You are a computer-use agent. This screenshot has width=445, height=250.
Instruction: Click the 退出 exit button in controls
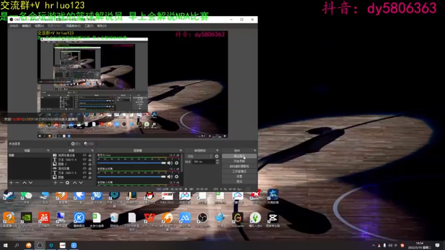239,182
